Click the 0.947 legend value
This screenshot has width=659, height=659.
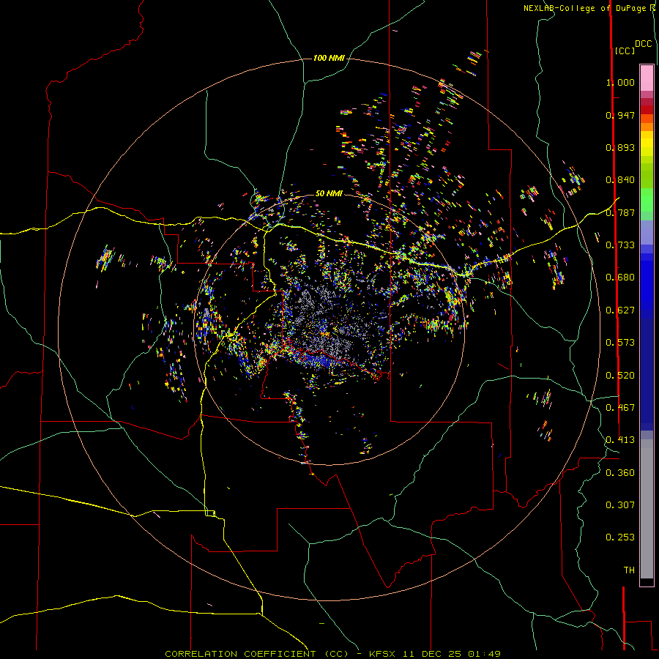[x=620, y=115]
